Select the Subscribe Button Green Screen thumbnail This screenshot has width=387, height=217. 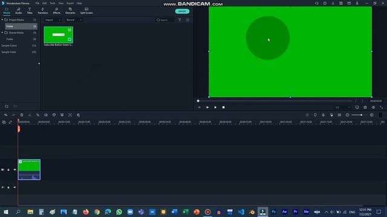pos(59,35)
